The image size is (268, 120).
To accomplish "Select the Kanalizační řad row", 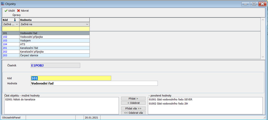I will (46, 48).
